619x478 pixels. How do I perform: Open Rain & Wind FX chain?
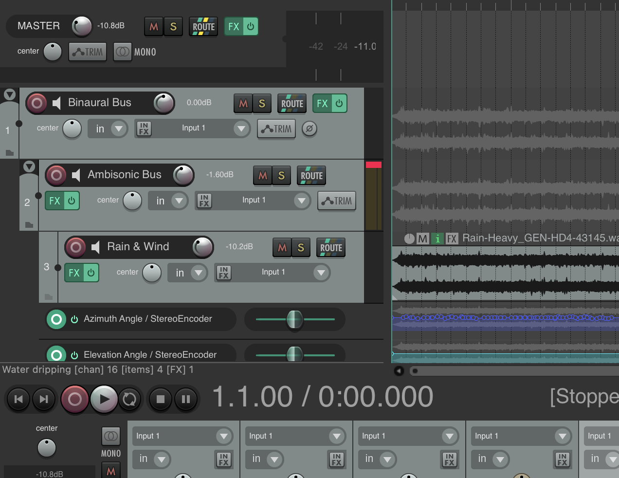tap(74, 273)
